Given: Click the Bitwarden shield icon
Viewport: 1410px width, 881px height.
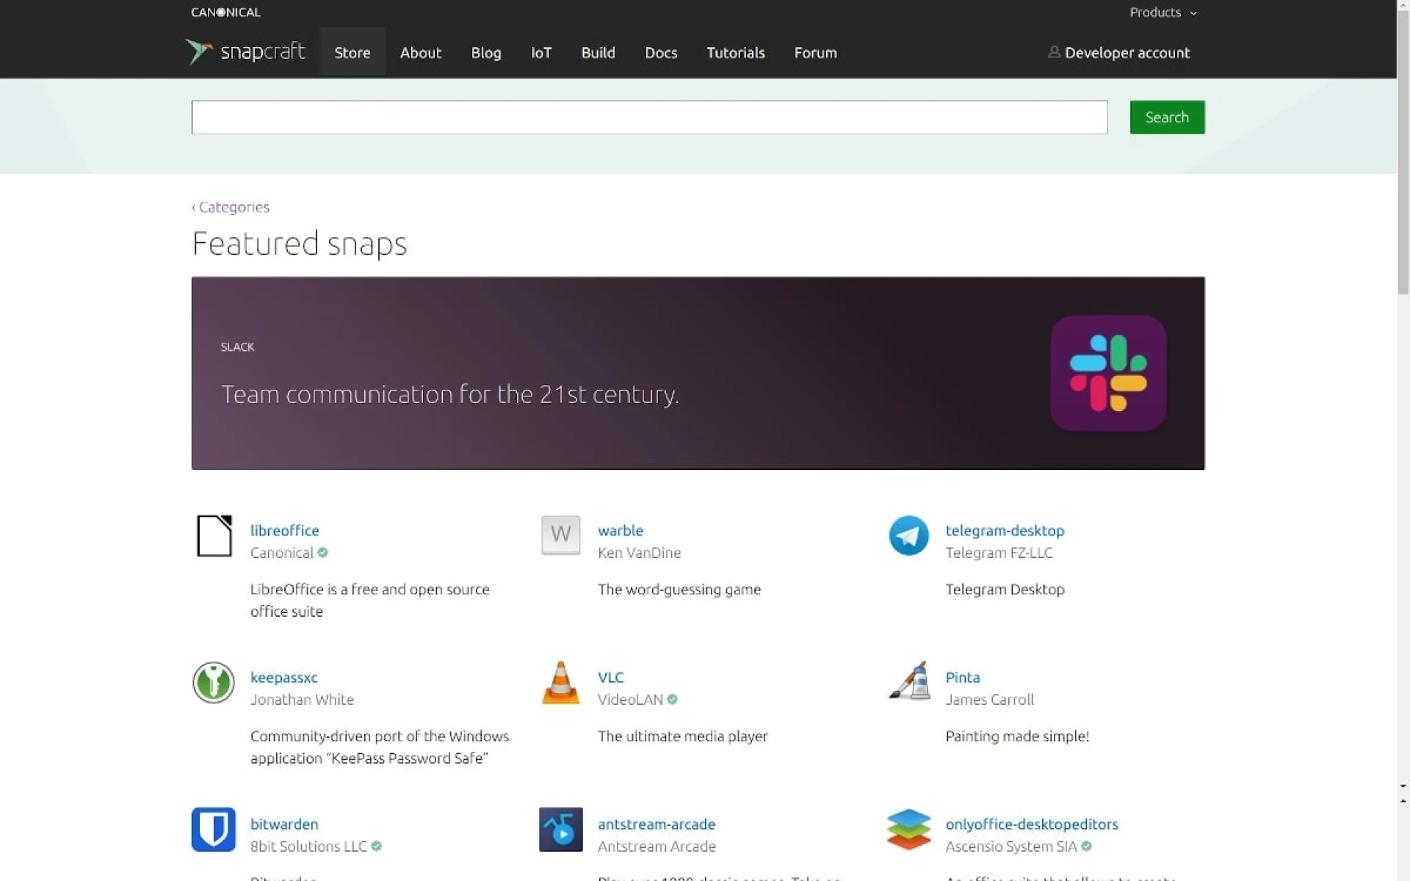Looking at the screenshot, I should pyautogui.click(x=214, y=829).
